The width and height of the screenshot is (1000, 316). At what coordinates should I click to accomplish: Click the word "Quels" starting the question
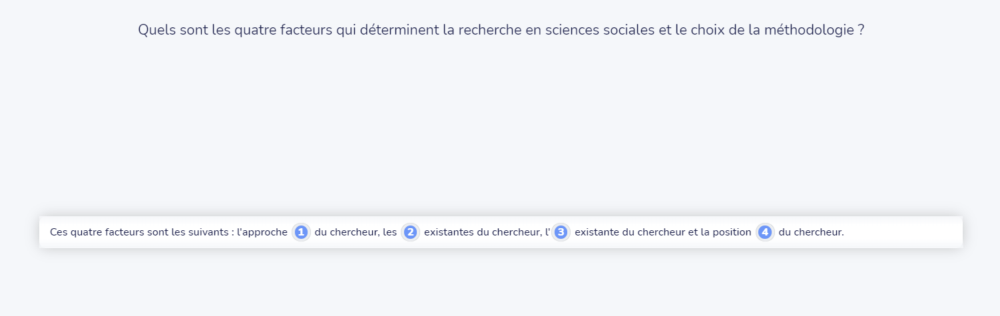pos(156,31)
